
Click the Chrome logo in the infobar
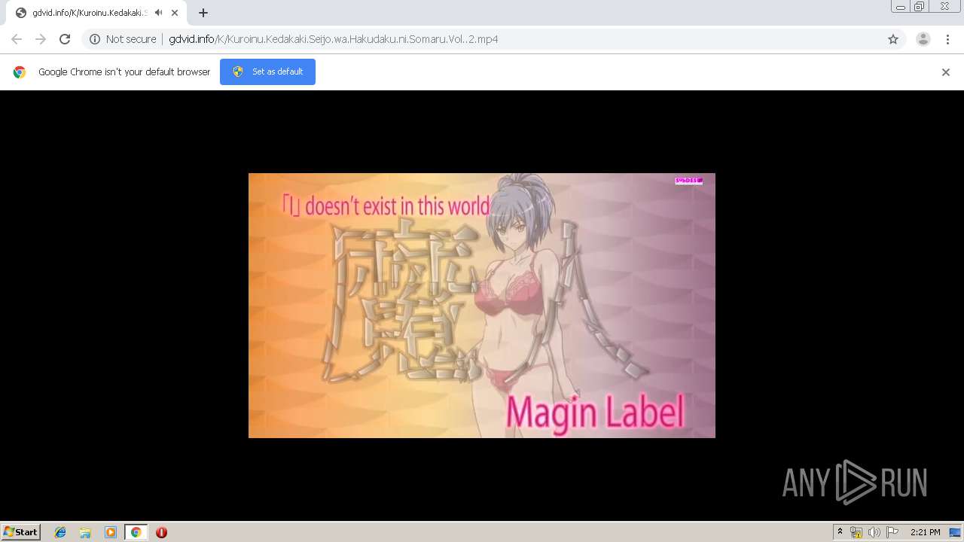(x=20, y=72)
